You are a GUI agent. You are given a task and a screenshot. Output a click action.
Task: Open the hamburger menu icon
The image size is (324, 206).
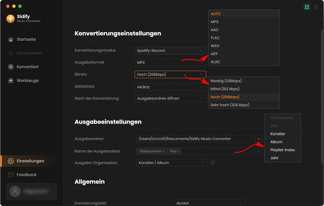316,7
